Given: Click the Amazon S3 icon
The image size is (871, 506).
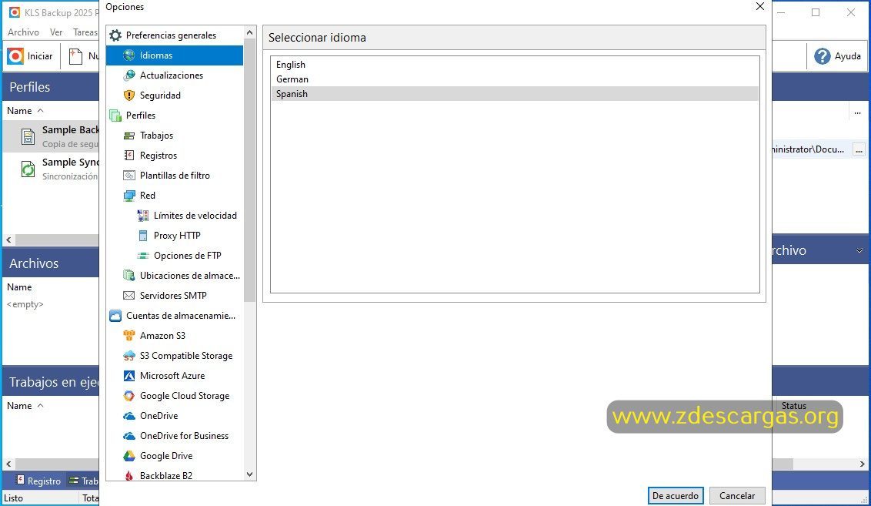Looking at the screenshot, I should [x=128, y=336].
